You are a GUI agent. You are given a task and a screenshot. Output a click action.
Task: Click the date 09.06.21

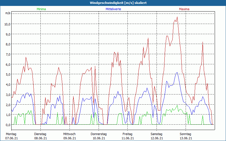(x=69, y=138)
